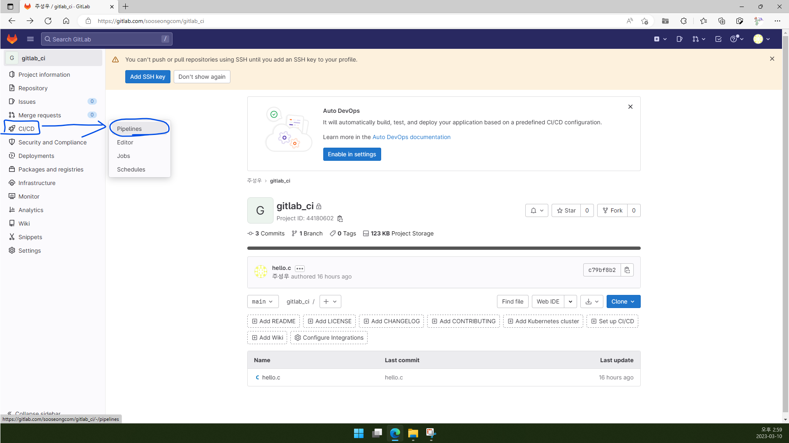
Task: Click the Auto DevOps documentation link
Action: 411,137
